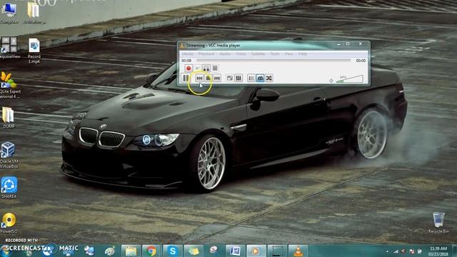The width and height of the screenshot is (457, 257).
Task: Toggle the VLC playlist view
Action: [x=251, y=78]
